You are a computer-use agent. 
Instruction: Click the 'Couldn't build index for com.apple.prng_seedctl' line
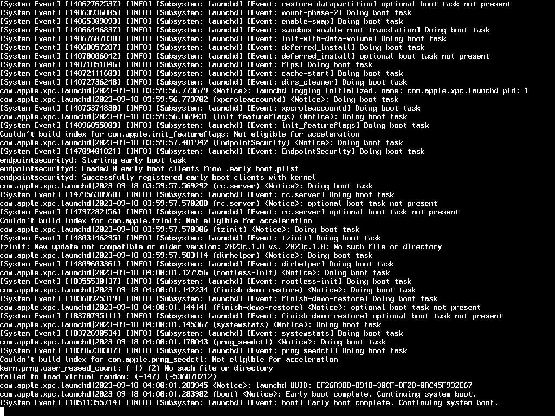click(169, 360)
